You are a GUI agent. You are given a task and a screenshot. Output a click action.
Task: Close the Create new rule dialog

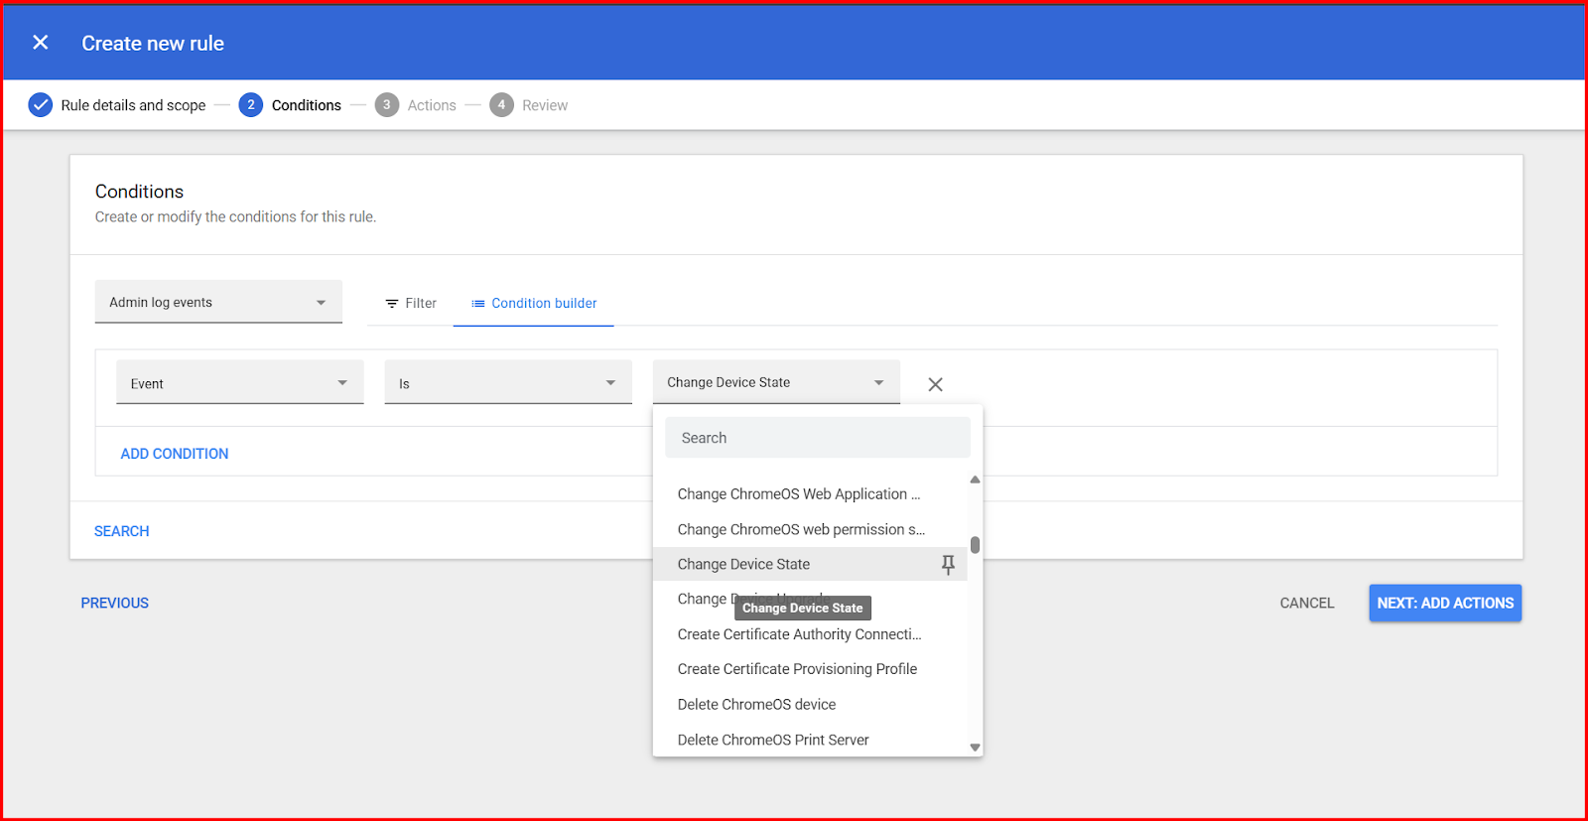tap(41, 43)
